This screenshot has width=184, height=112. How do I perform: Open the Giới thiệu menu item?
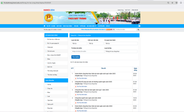(59, 26)
